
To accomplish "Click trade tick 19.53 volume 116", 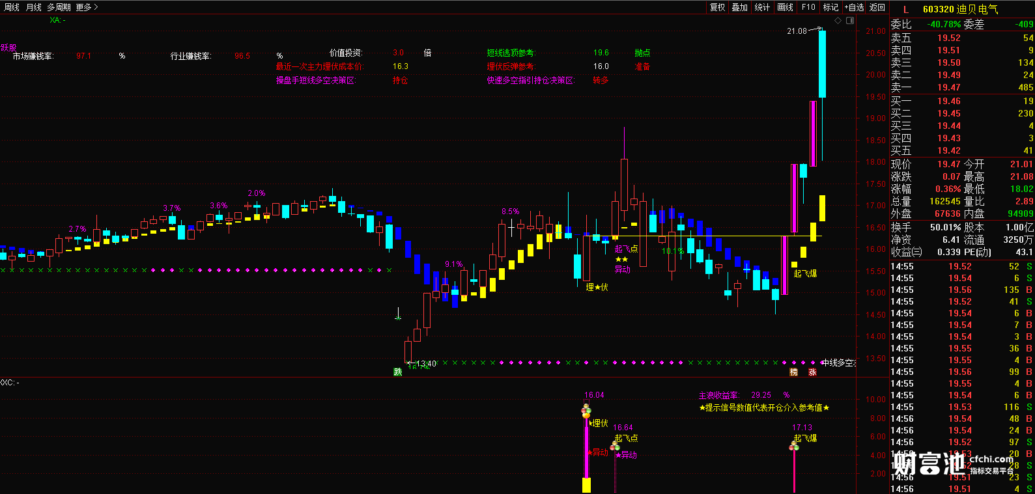I will tap(962, 407).
